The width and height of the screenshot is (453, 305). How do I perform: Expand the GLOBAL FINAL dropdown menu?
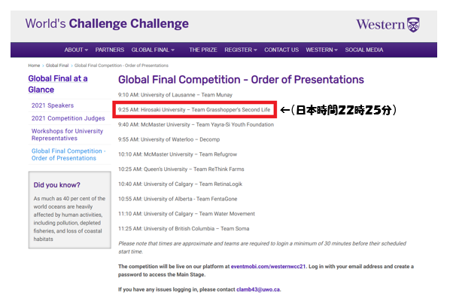coord(153,50)
